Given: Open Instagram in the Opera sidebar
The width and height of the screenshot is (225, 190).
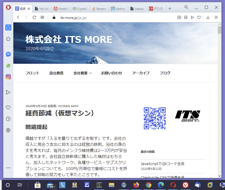Looking at the screenshot, I should (x=8, y=77).
